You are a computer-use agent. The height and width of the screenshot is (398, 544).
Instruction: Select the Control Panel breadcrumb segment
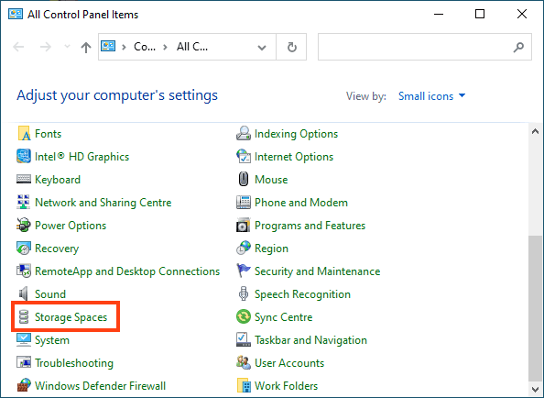[x=145, y=47]
